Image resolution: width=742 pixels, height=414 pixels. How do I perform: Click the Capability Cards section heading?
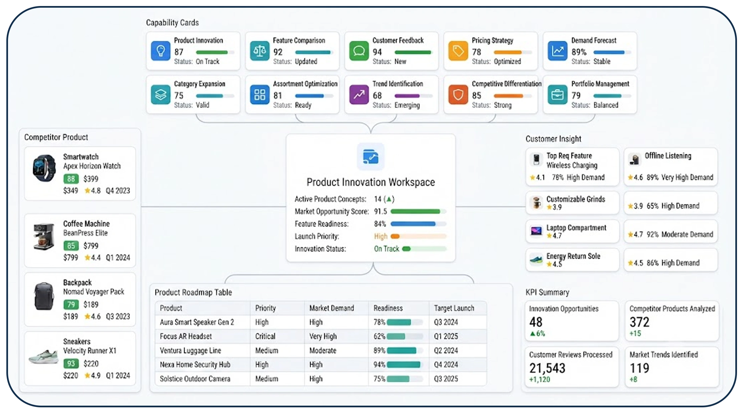click(x=172, y=23)
